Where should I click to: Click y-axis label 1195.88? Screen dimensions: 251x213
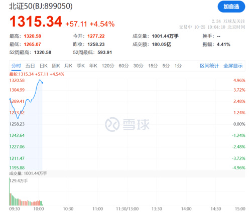17,168
